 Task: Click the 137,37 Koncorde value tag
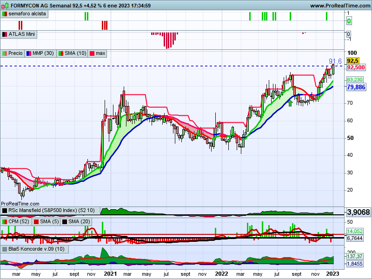click(355, 256)
